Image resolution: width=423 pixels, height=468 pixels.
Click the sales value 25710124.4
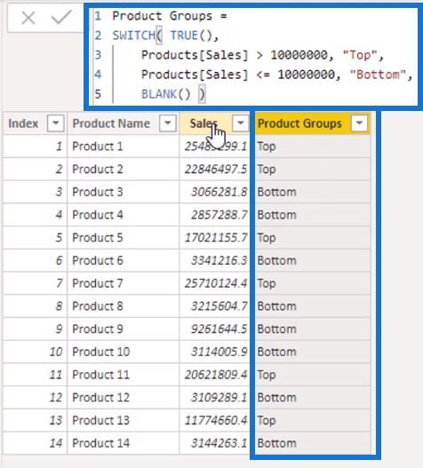pyautogui.click(x=215, y=283)
